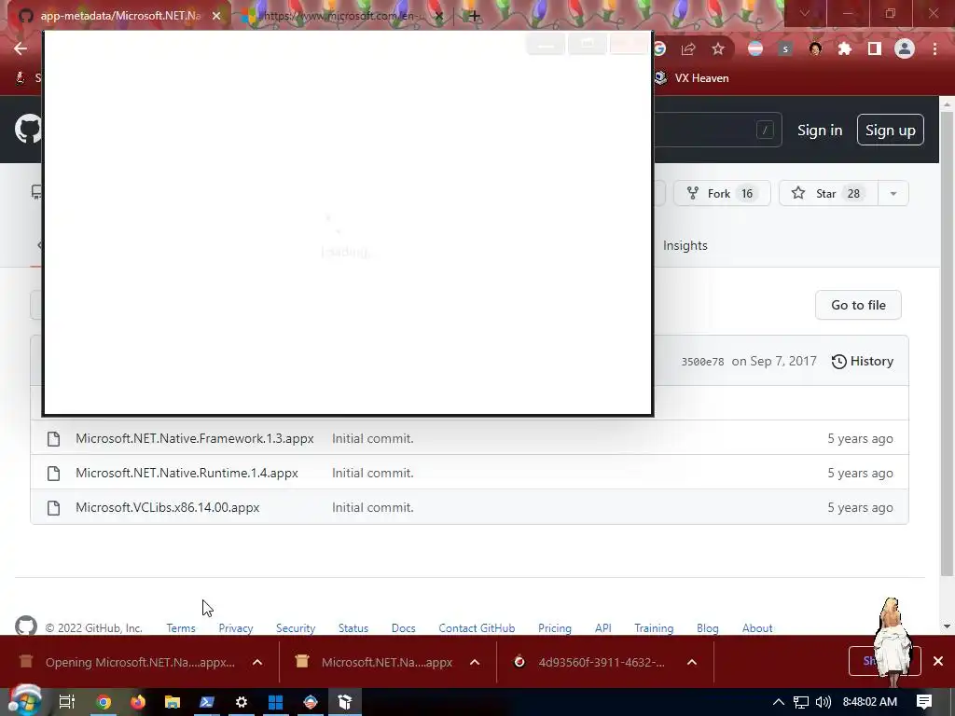Open the Contact GitHub footer link
The height and width of the screenshot is (716, 955).
point(477,627)
